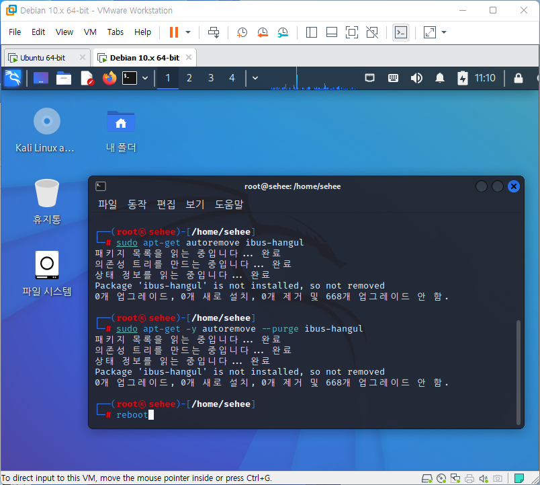Take a snapshot of the VM
The width and height of the screenshot is (540, 485).
click(242, 32)
